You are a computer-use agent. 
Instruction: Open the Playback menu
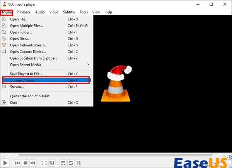click(x=24, y=12)
